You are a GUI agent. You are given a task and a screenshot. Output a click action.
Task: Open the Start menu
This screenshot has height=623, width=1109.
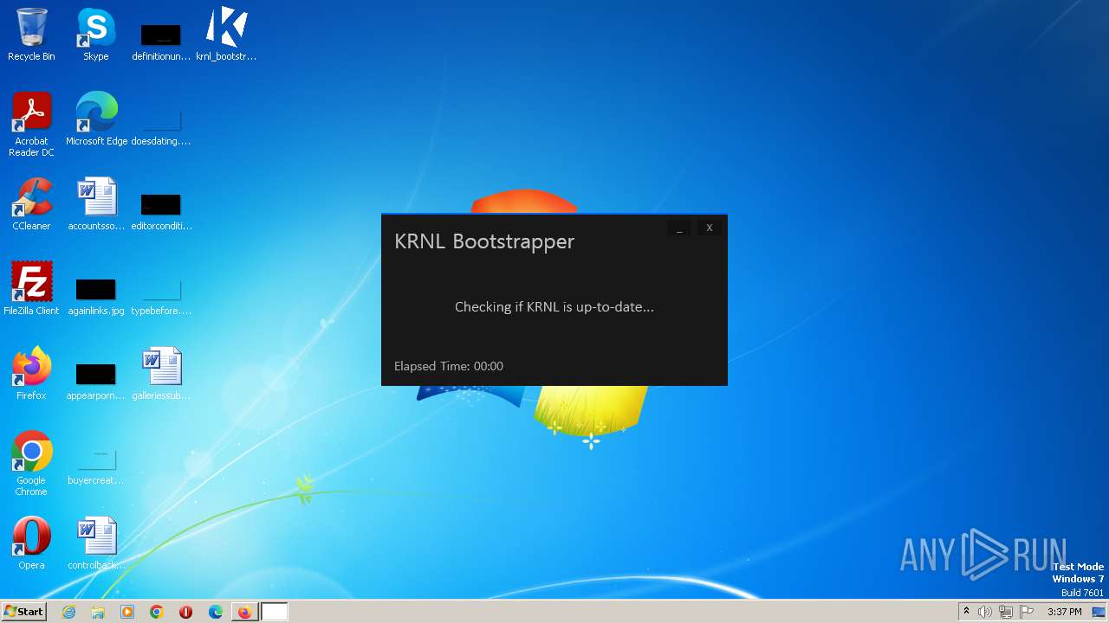(x=24, y=612)
